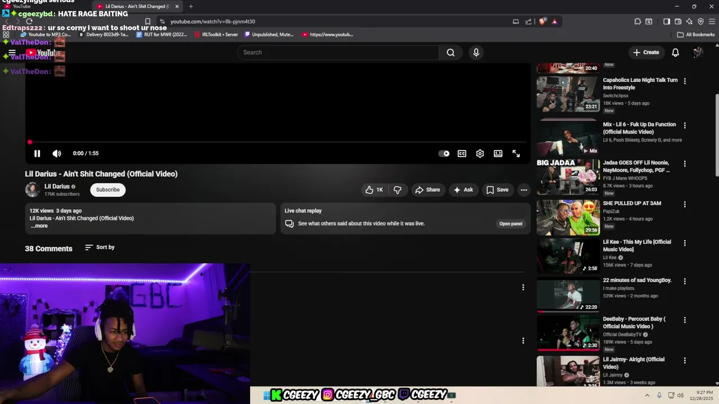Open the Brave Shields lion icon

(542, 21)
